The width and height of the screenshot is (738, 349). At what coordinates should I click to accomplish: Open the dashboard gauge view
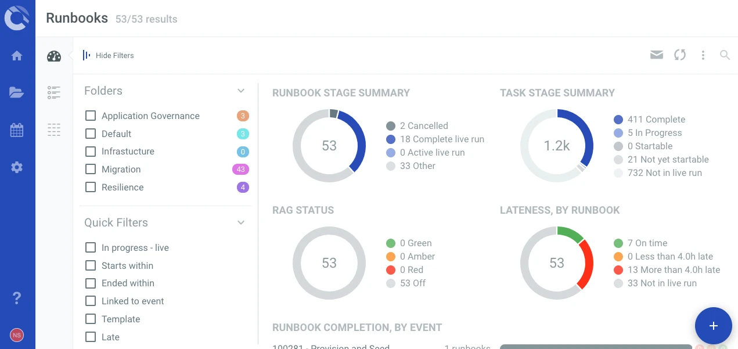coord(54,56)
